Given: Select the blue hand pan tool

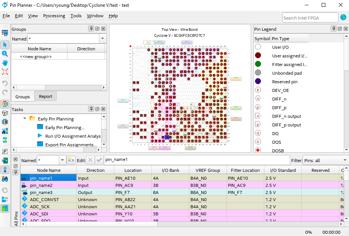Looking at the screenshot, I should click(5, 63).
